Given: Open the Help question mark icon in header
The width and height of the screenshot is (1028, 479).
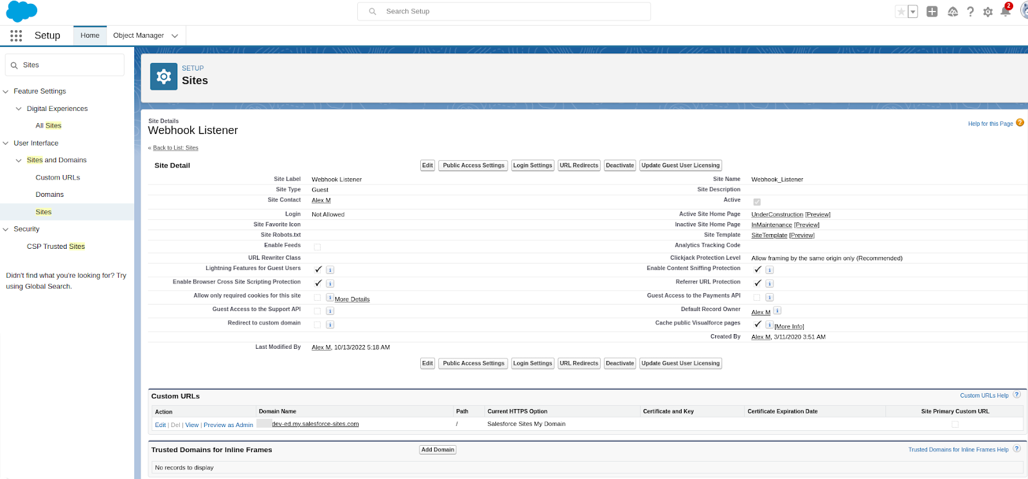Looking at the screenshot, I should tap(970, 12).
